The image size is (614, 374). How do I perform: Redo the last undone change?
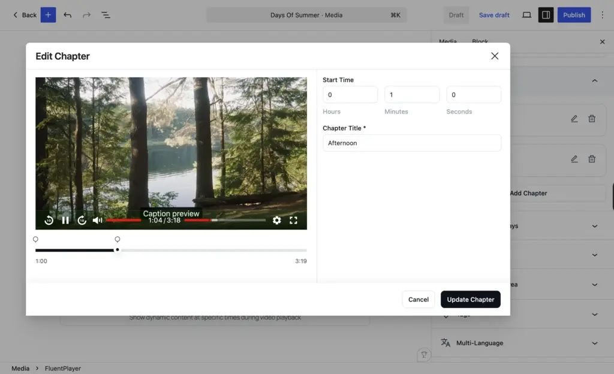(x=86, y=15)
